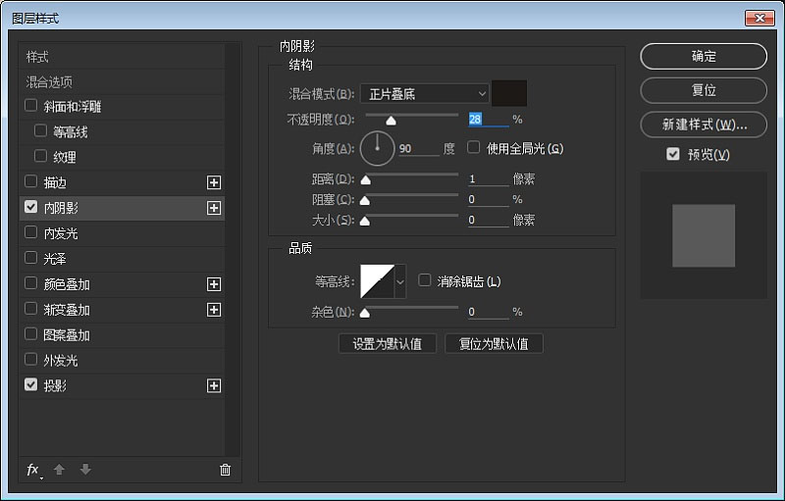This screenshot has width=785, height=501.
Task: Click 不透明度 slider handle
Action: point(391,121)
